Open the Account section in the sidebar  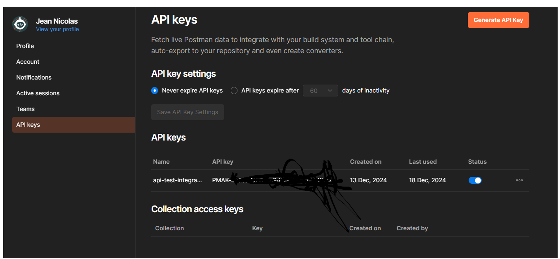(x=28, y=62)
